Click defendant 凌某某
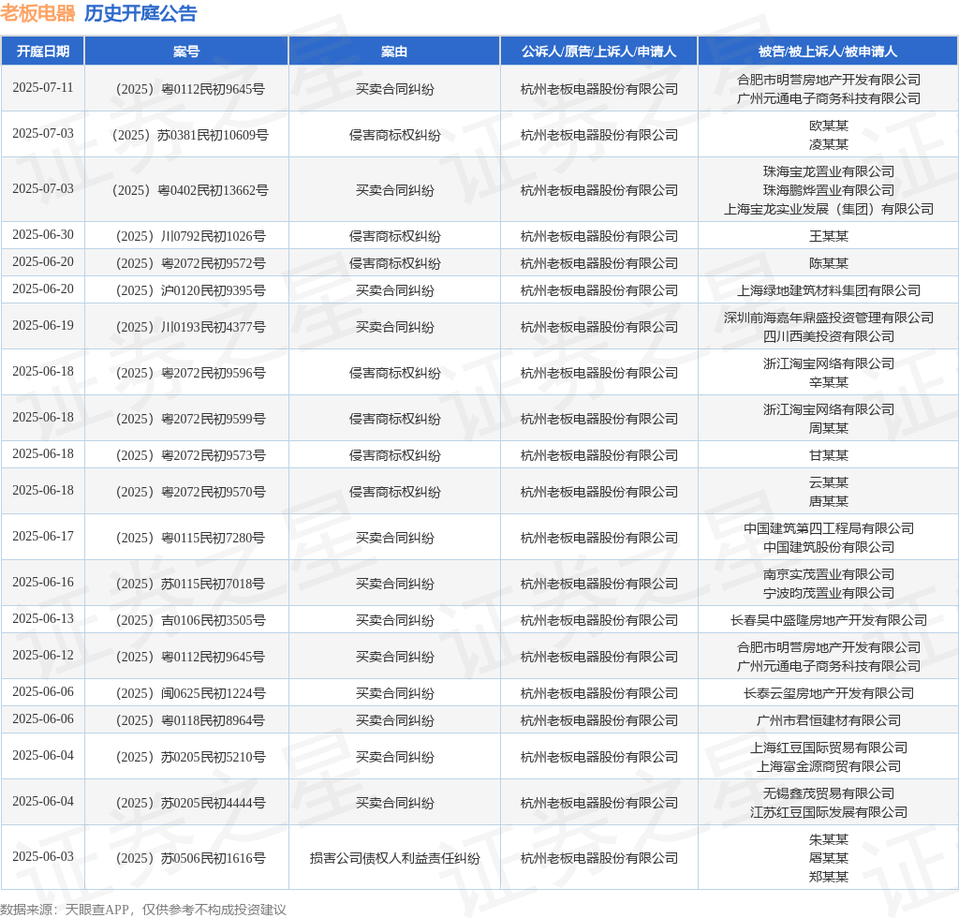This screenshot has width=959, height=918. point(828,144)
